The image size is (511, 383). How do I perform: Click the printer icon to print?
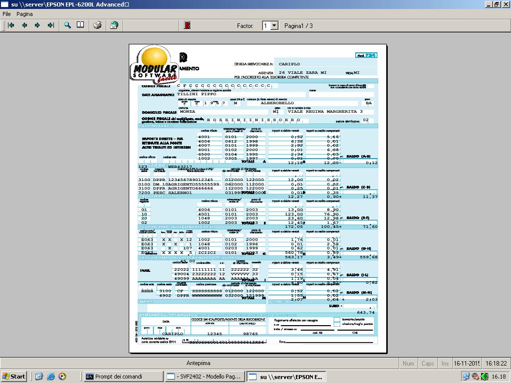(x=97, y=25)
